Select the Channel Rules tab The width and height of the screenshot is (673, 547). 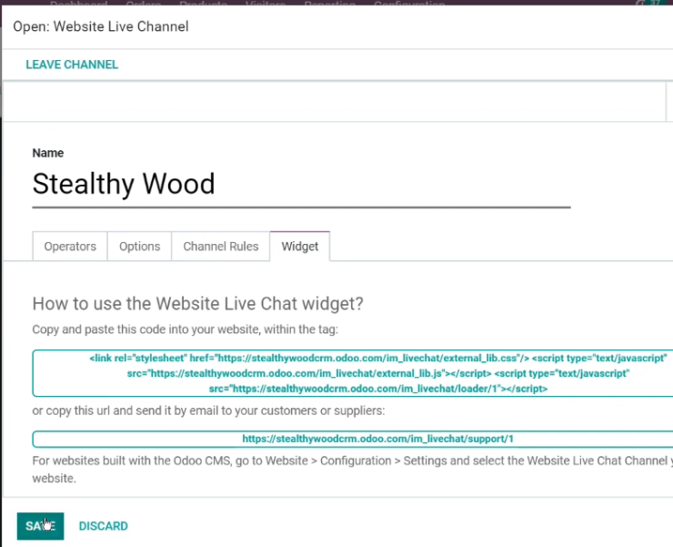pyautogui.click(x=221, y=247)
